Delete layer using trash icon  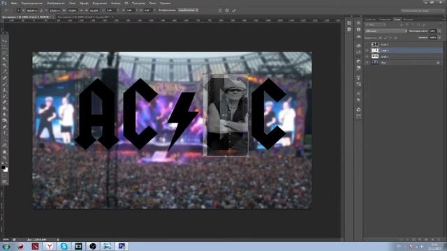(x=439, y=240)
